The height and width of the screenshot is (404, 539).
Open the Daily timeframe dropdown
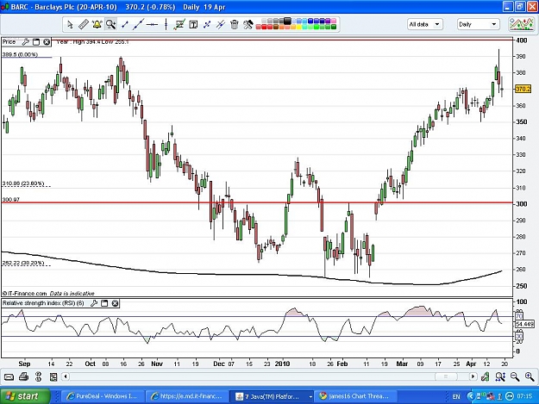[478, 24]
